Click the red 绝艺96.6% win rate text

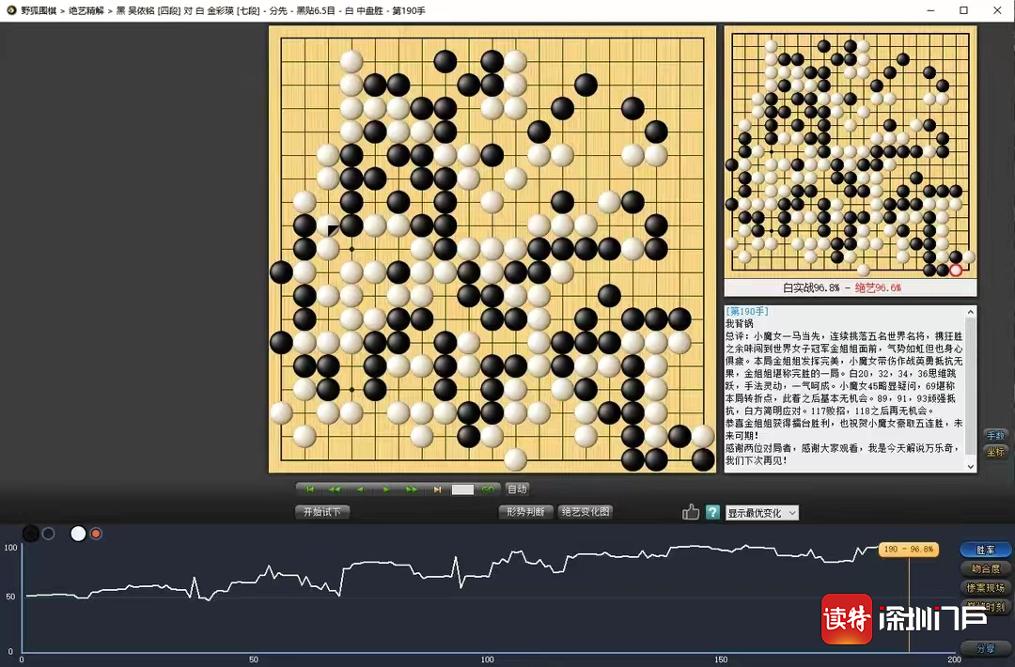point(878,287)
